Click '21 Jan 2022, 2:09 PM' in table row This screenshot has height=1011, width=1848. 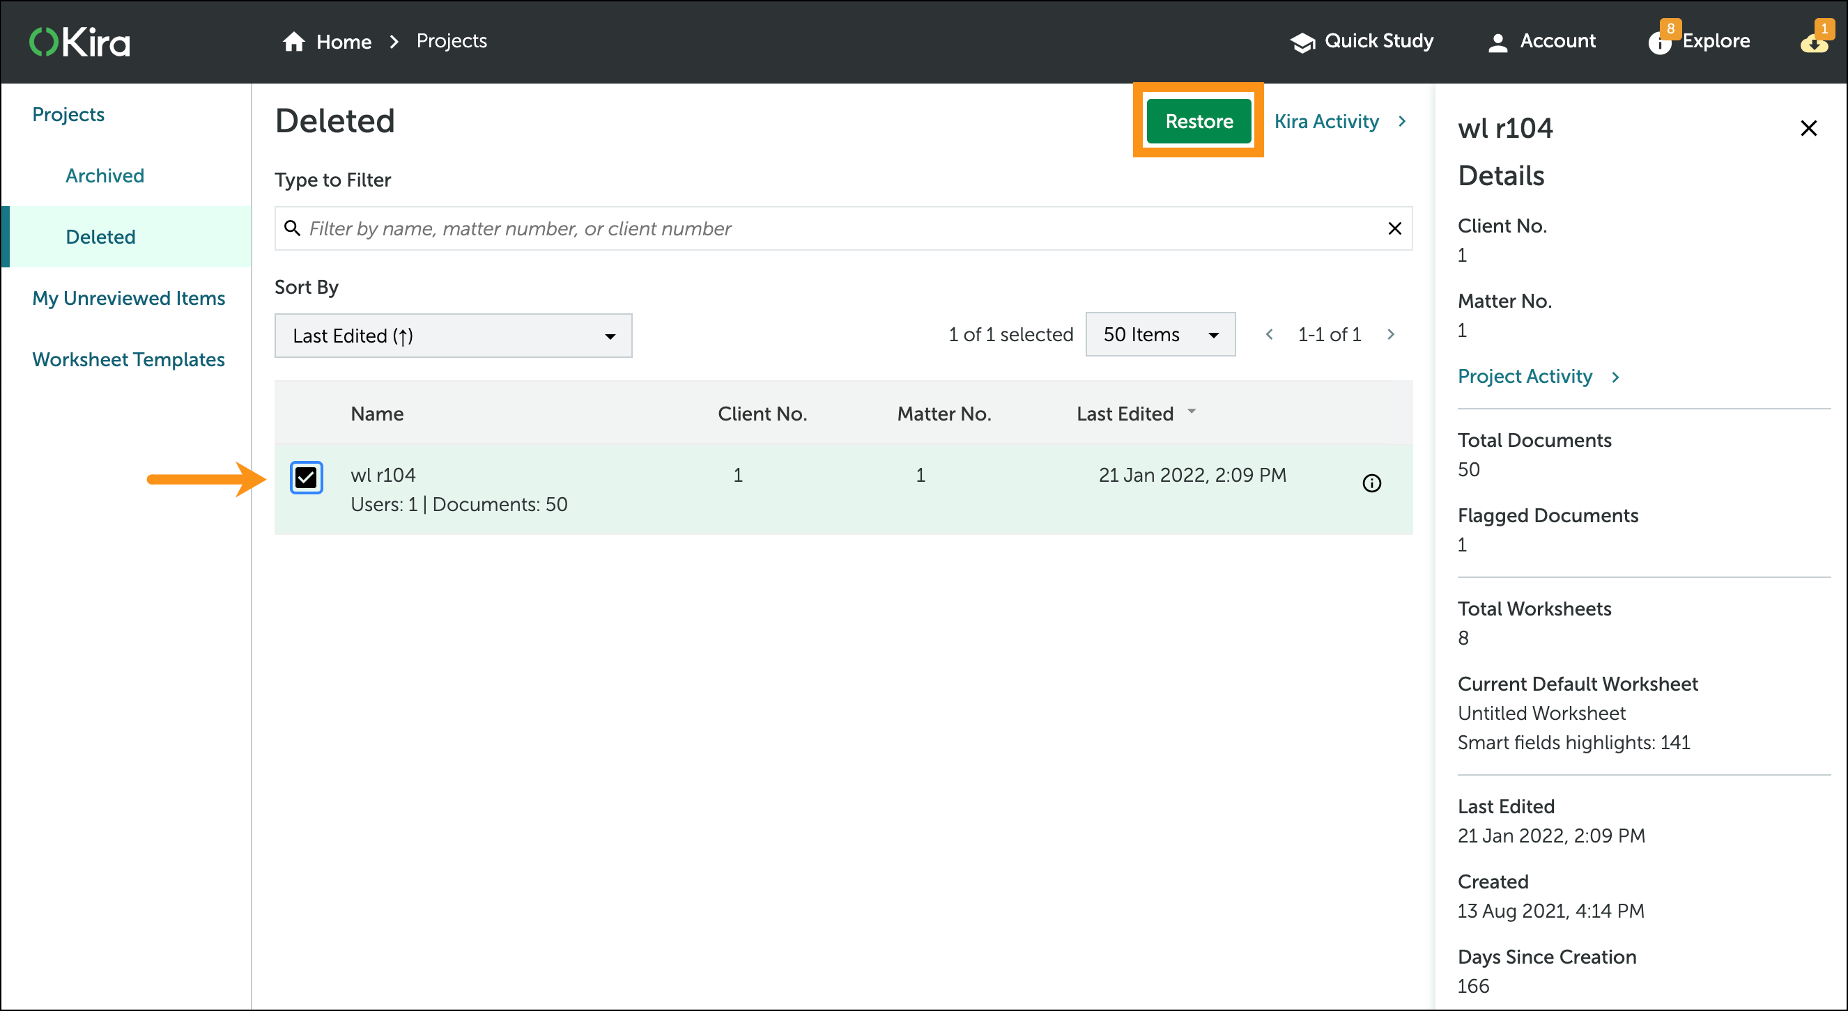click(1192, 475)
